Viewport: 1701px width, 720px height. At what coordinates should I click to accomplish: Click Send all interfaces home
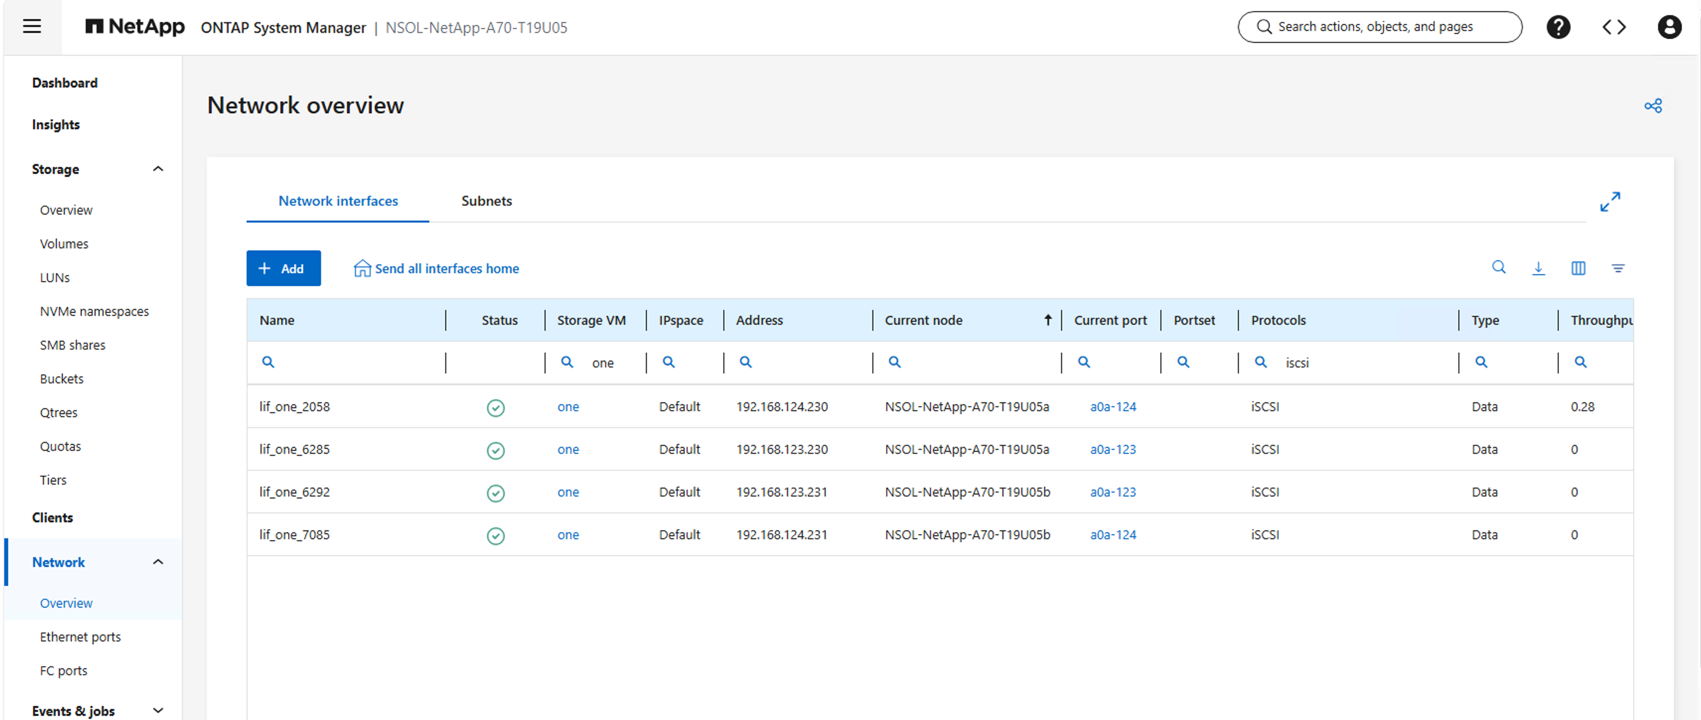(436, 268)
